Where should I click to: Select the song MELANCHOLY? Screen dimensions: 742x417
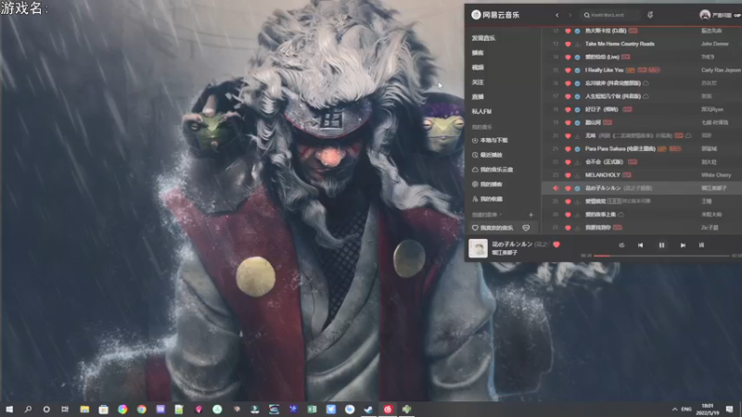click(602, 175)
